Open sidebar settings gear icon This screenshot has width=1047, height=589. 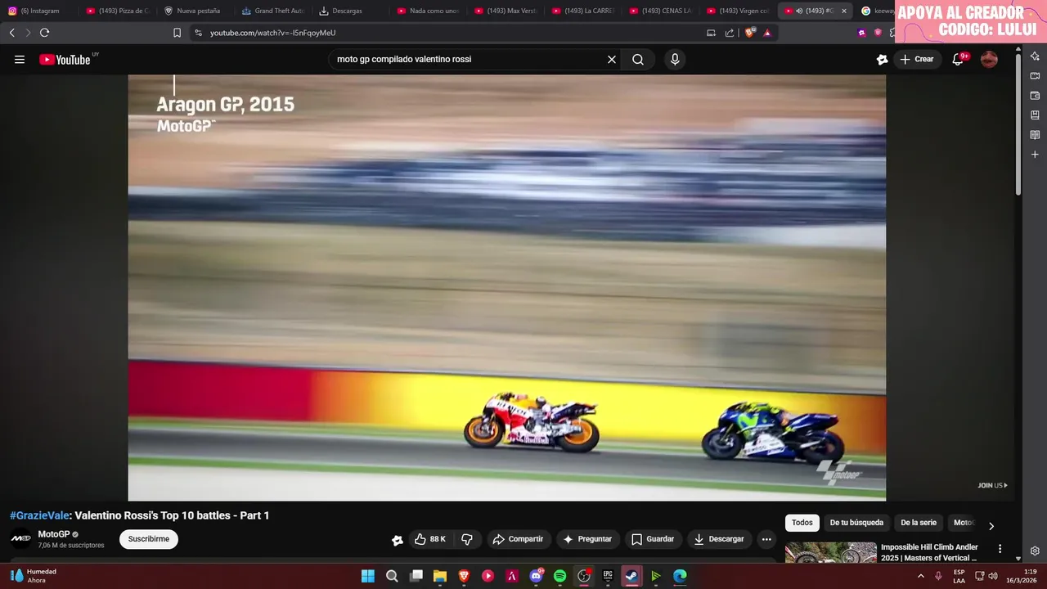point(1035,551)
